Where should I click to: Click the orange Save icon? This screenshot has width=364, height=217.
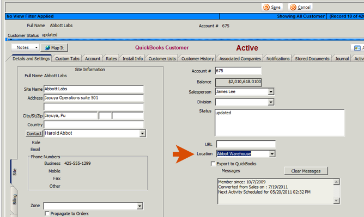point(266,7)
